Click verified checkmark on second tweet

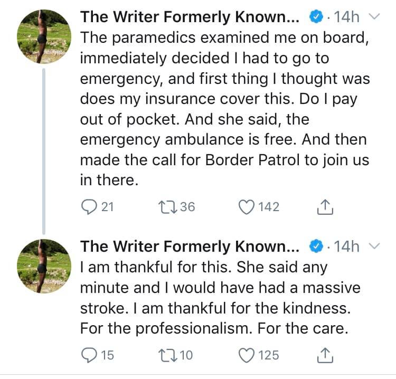pos(315,246)
